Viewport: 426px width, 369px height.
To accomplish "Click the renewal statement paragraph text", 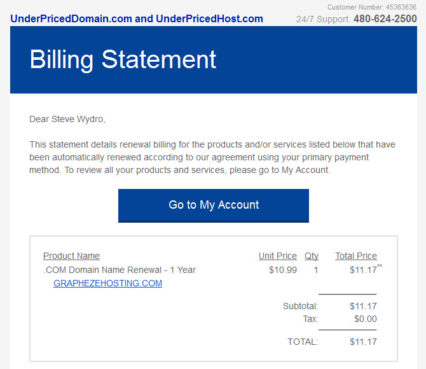I will pyautogui.click(x=212, y=157).
